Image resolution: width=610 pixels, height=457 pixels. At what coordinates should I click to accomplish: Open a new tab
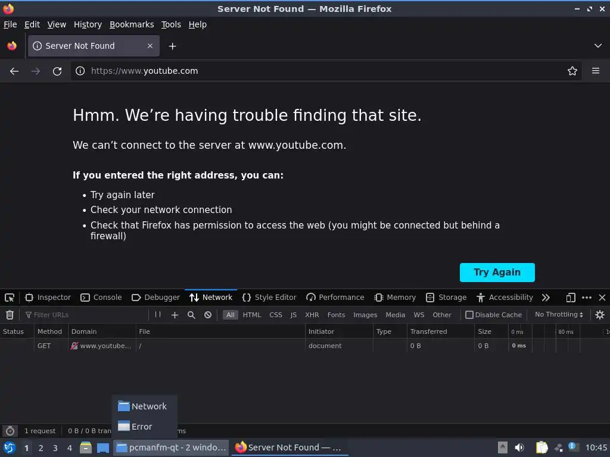[x=172, y=46]
